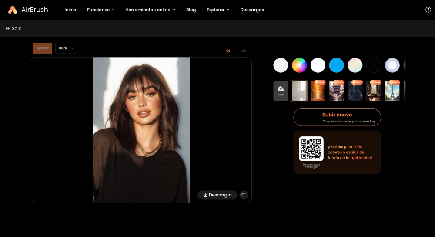Go to the Inicio page

[70, 10]
